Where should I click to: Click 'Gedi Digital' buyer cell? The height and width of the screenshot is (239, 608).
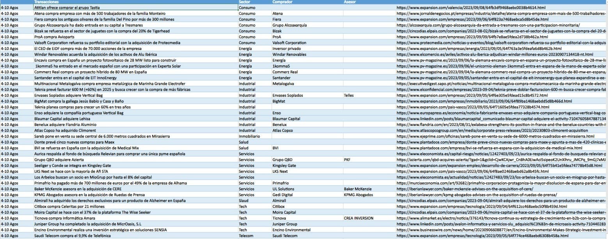[307, 195]
